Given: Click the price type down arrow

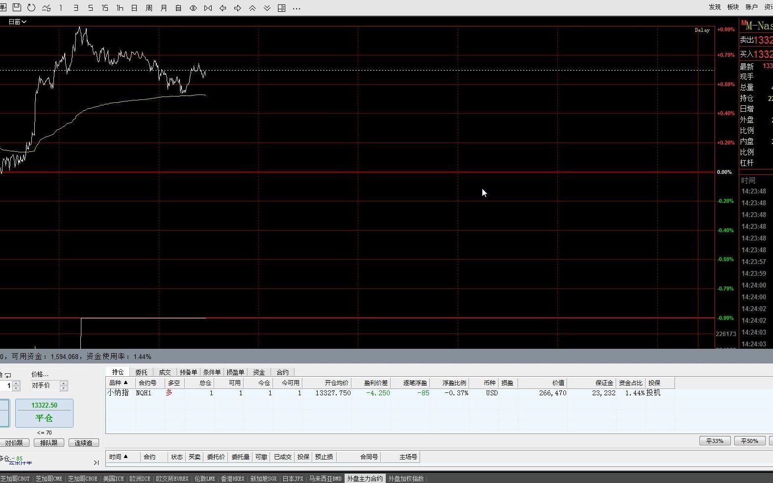Looking at the screenshot, I should point(64,388).
